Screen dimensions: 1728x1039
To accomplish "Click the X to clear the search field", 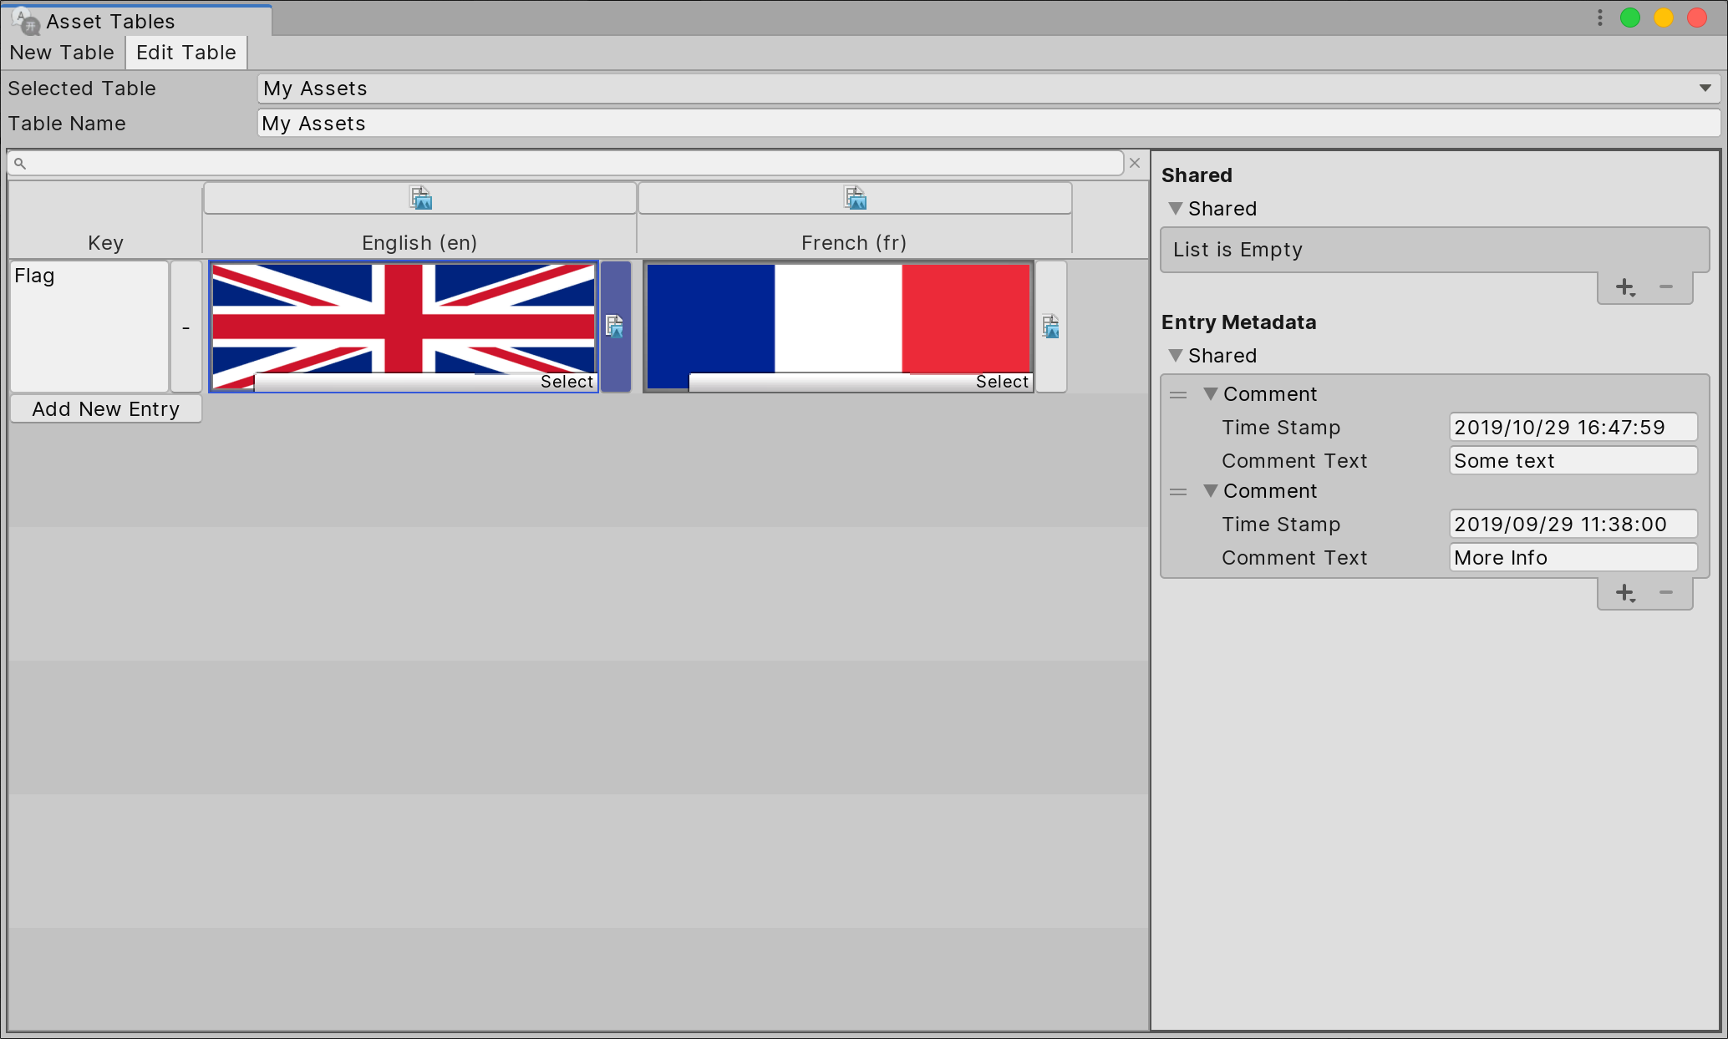I will pyautogui.click(x=1135, y=163).
